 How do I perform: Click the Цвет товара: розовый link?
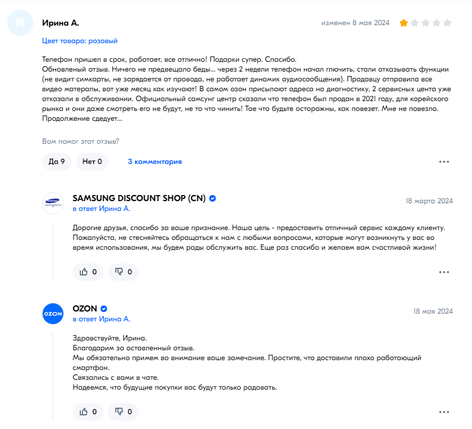click(80, 40)
